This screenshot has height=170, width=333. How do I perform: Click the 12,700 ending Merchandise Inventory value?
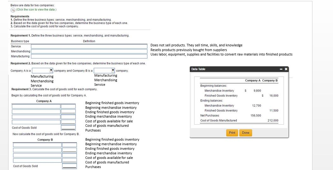point(256,106)
